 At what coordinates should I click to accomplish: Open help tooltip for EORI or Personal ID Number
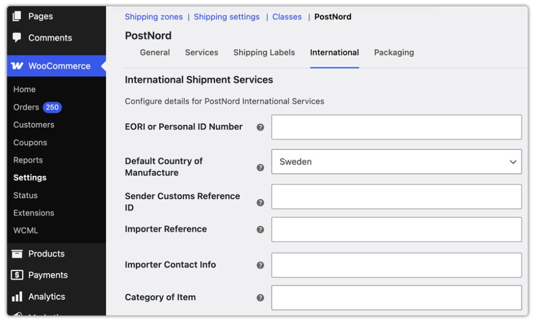click(x=260, y=127)
